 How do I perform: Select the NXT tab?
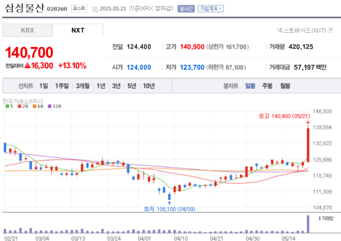[x=78, y=30]
